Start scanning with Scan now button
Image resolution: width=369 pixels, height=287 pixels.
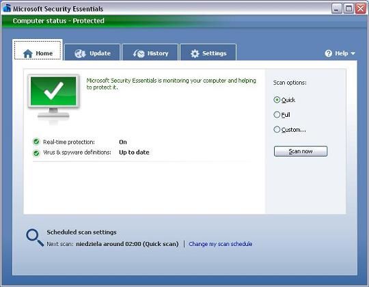pyautogui.click(x=301, y=151)
